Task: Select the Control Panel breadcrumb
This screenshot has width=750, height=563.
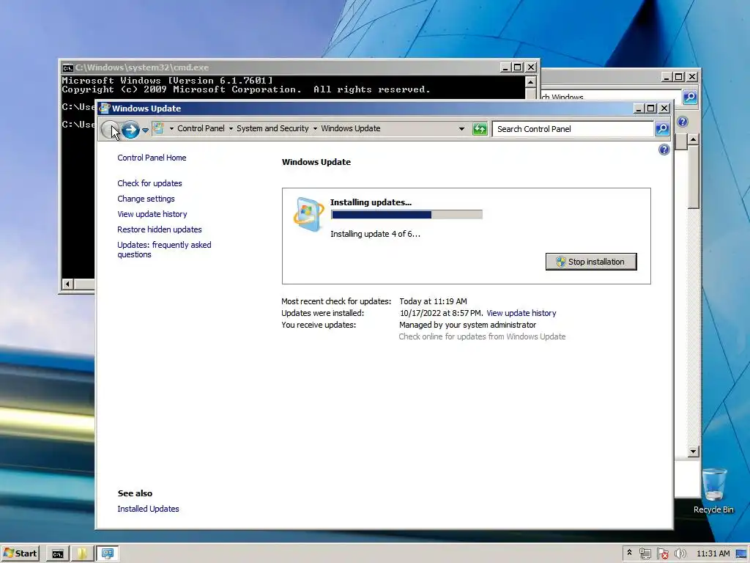Action: [x=201, y=128]
